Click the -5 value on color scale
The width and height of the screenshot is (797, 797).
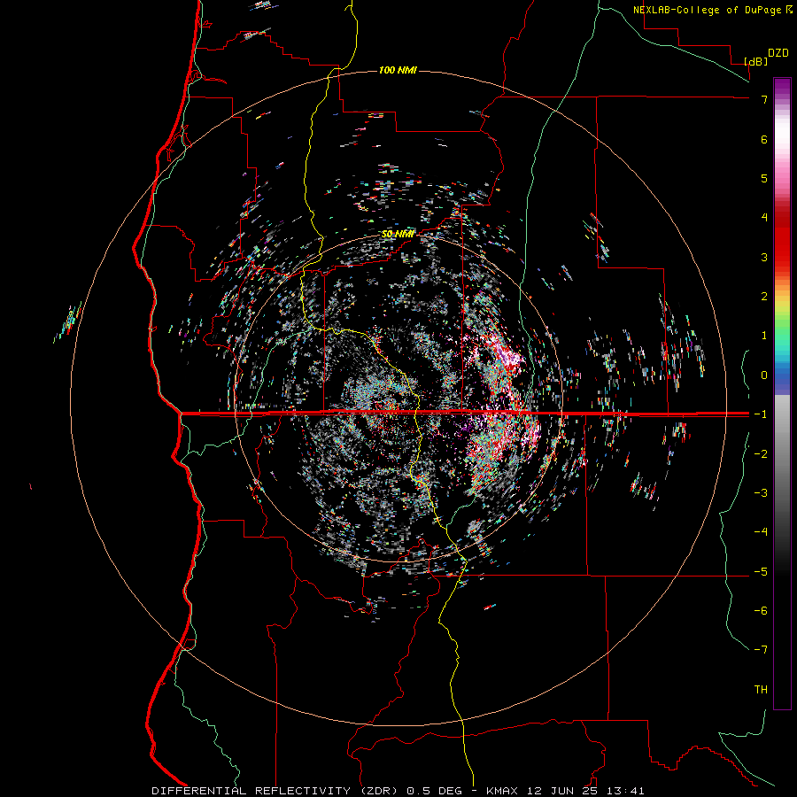(761, 572)
